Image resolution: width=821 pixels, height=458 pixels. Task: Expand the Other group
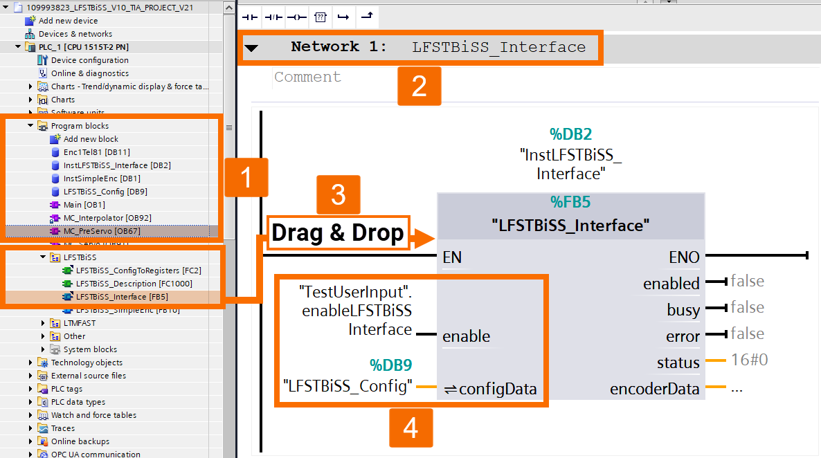(43, 336)
